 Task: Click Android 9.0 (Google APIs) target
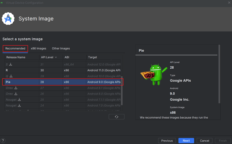tap(104, 82)
